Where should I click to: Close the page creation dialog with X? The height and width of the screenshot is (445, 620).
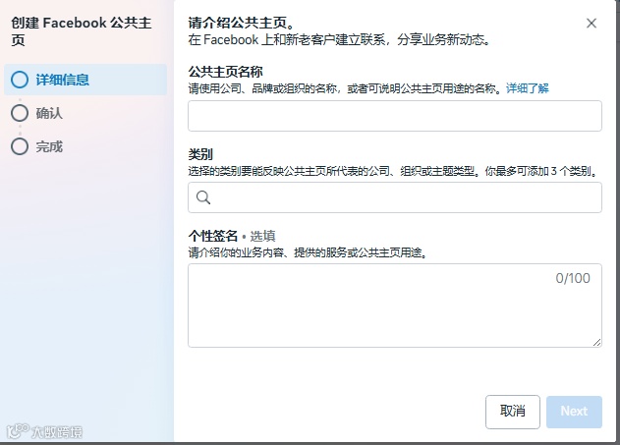[x=592, y=24]
